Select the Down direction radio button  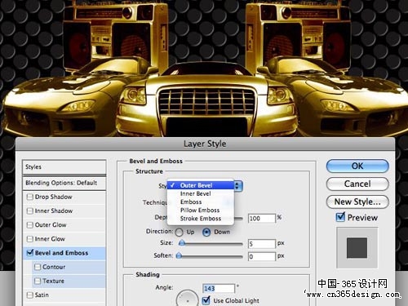coord(206,233)
